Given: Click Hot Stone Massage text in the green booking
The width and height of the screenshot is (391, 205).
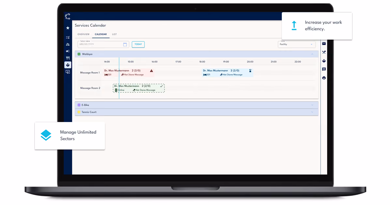Looking at the screenshot, I should coord(145,90).
